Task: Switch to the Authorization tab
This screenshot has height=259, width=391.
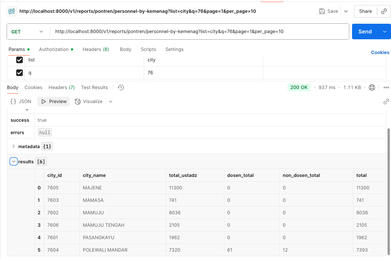Action: click(54, 49)
